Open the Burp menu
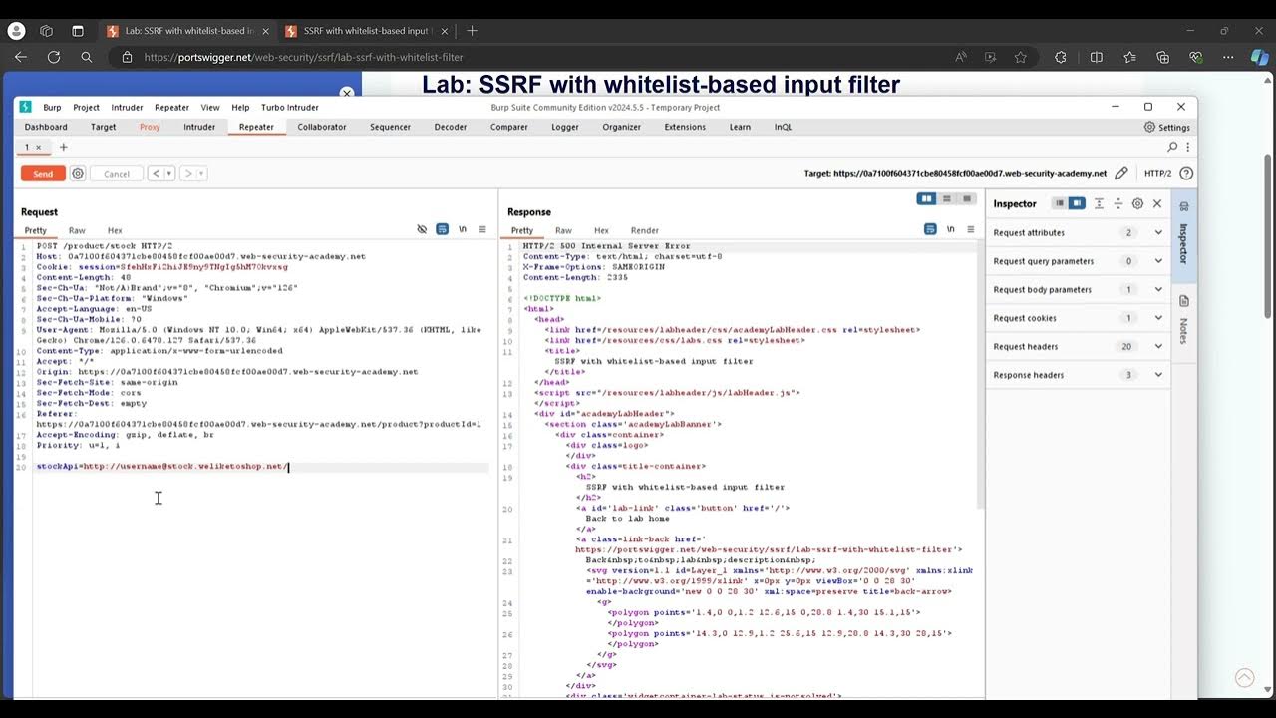This screenshot has height=718, width=1276. 52,107
